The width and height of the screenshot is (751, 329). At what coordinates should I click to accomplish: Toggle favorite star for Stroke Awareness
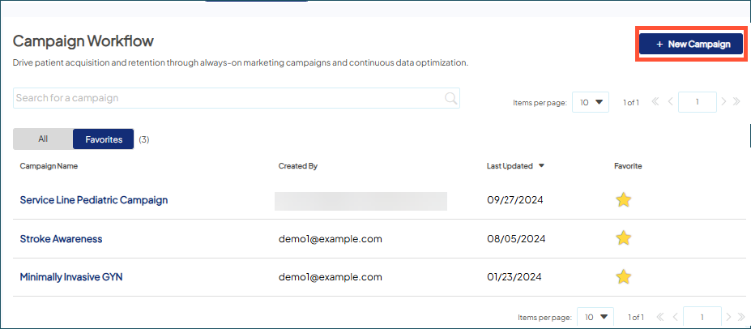[x=623, y=238]
